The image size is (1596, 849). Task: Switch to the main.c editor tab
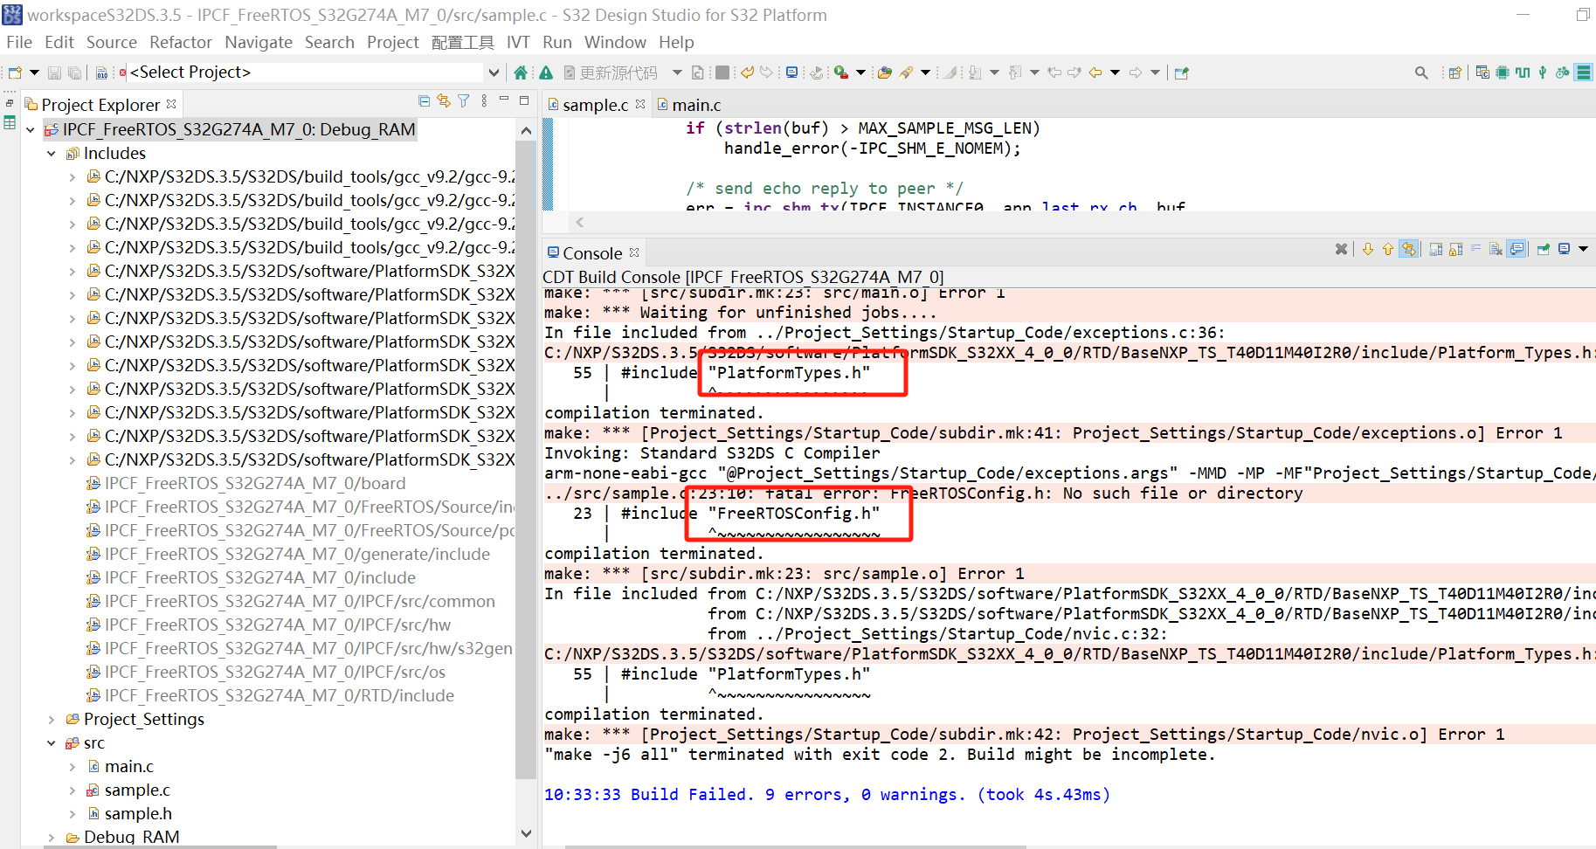pos(696,104)
